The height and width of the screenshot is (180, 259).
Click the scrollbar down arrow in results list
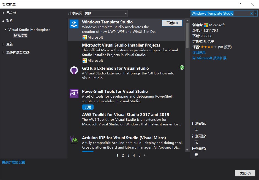(187, 150)
